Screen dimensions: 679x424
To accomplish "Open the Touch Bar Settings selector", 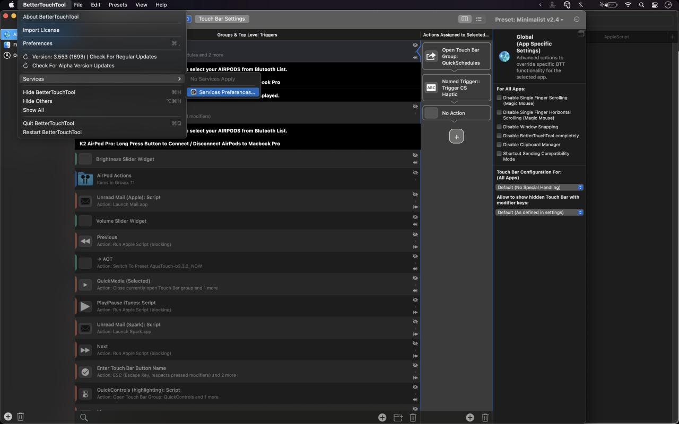I will (222, 19).
